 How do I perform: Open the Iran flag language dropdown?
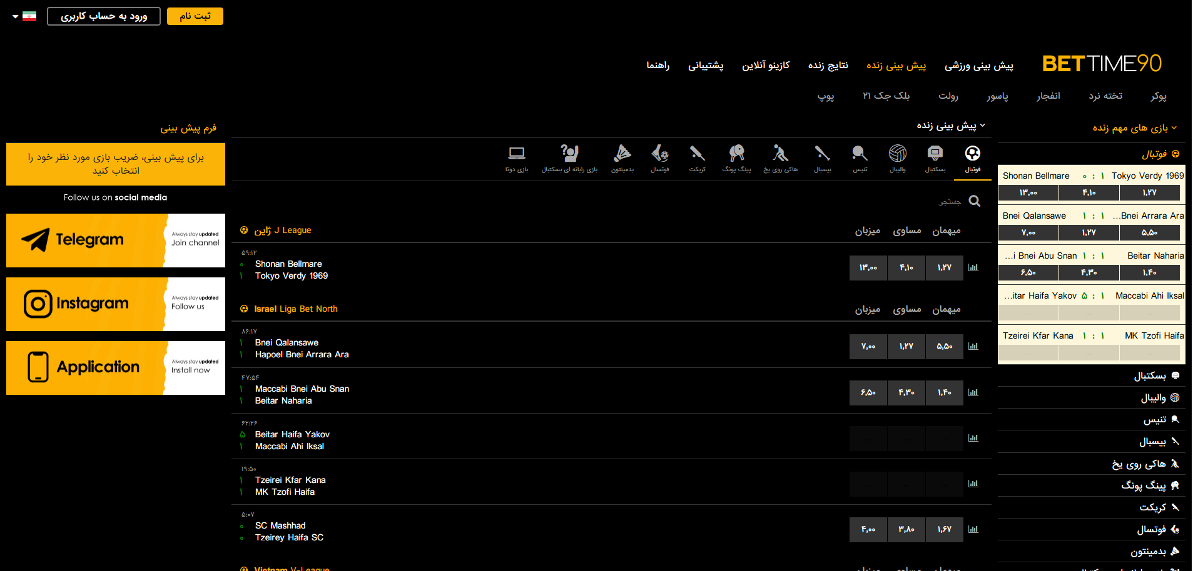(25, 16)
